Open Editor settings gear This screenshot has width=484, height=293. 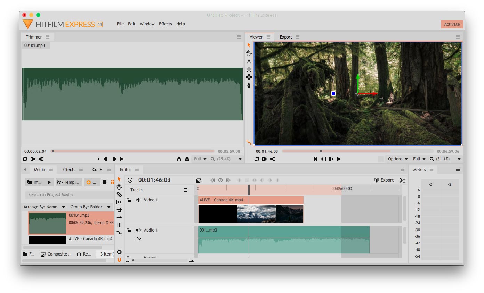(119, 252)
